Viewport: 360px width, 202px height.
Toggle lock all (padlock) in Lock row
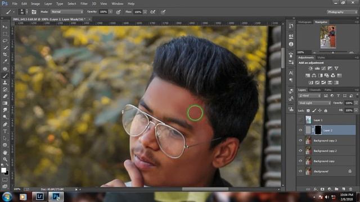click(x=326, y=111)
